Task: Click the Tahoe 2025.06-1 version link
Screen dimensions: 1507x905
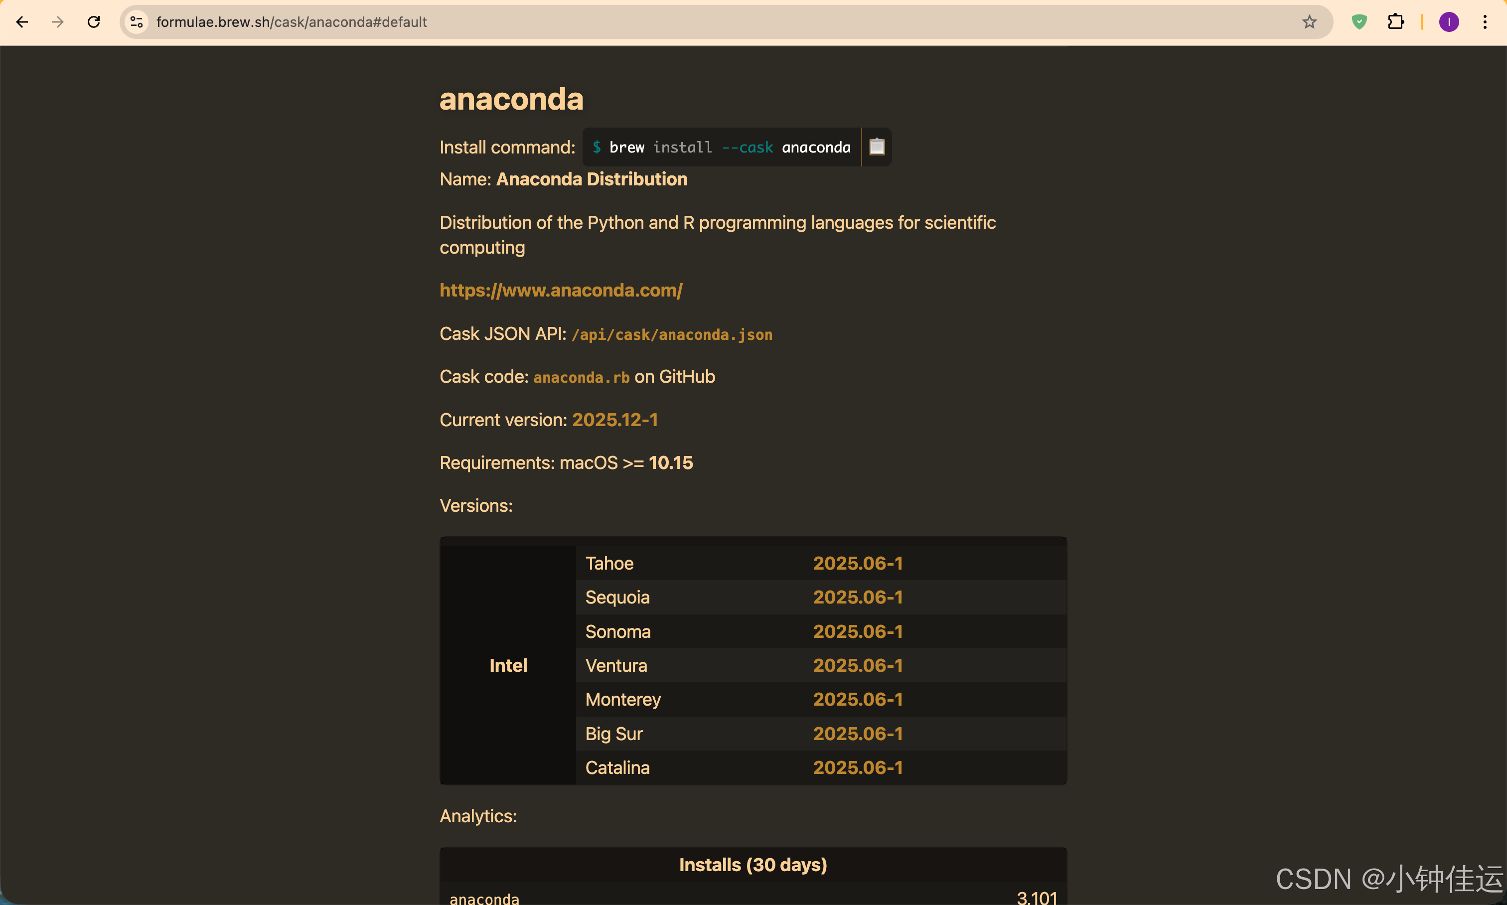Action: point(858,563)
